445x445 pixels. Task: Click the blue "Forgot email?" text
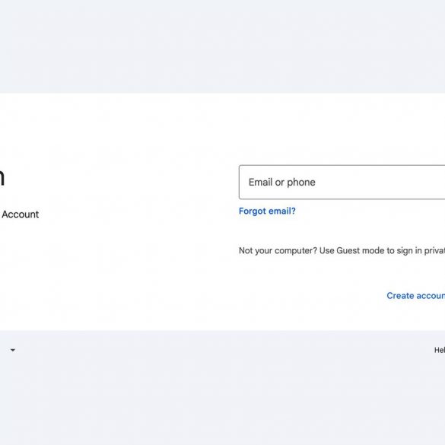click(x=267, y=211)
